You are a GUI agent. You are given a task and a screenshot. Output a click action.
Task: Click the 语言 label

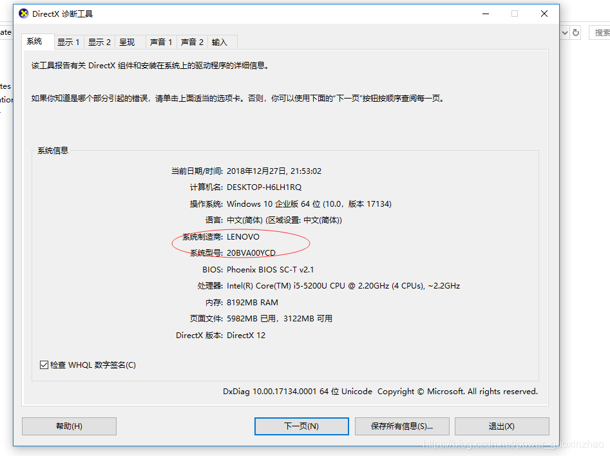click(214, 220)
